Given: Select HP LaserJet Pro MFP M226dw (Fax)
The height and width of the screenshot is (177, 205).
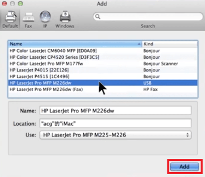Looking at the screenshot, I should point(103,89).
